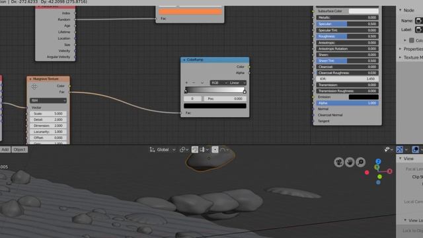This screenshot has height=238, width=423.
Task: Open the ColorRamp tools chevron menu
Action: (202, 83)
